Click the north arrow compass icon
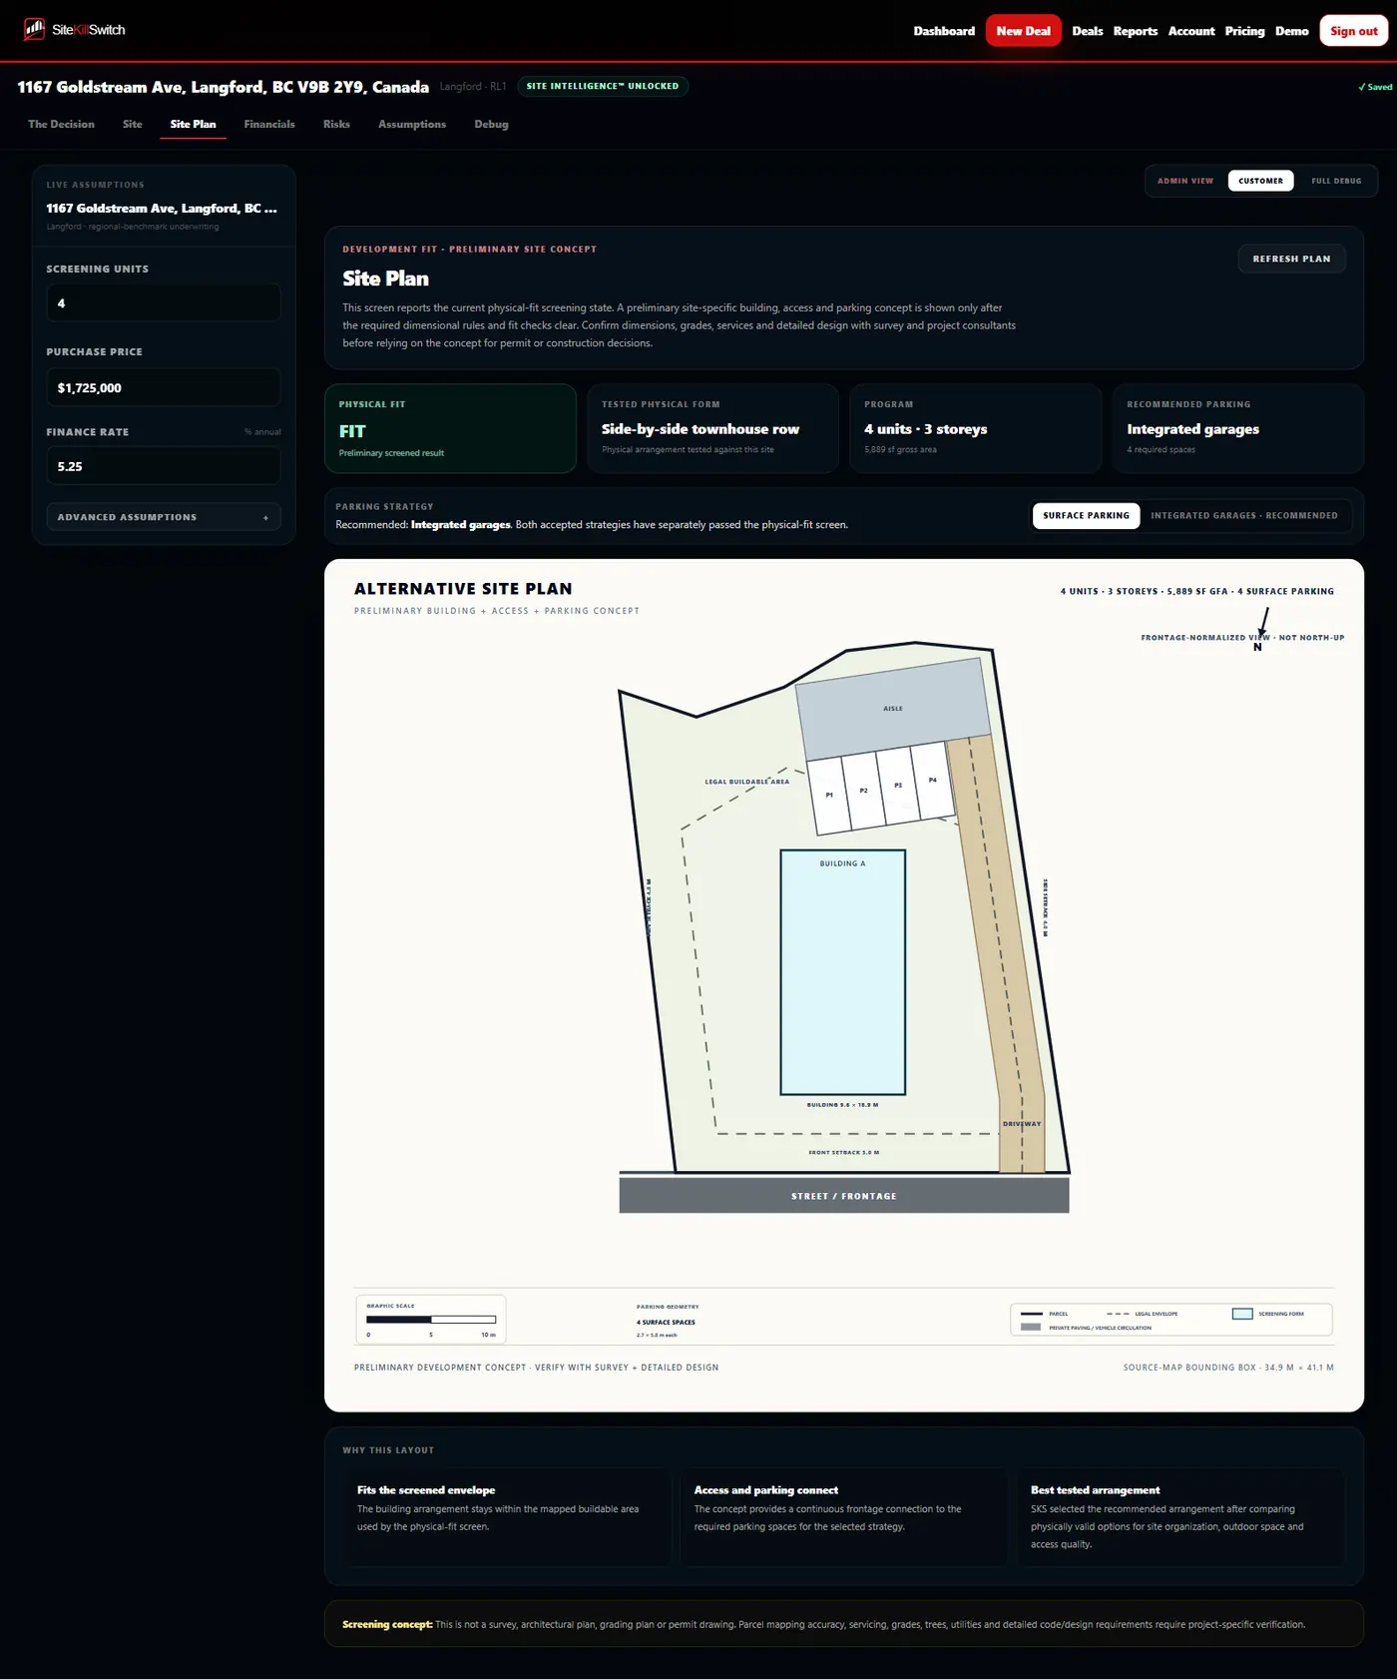 point(1262,629)
